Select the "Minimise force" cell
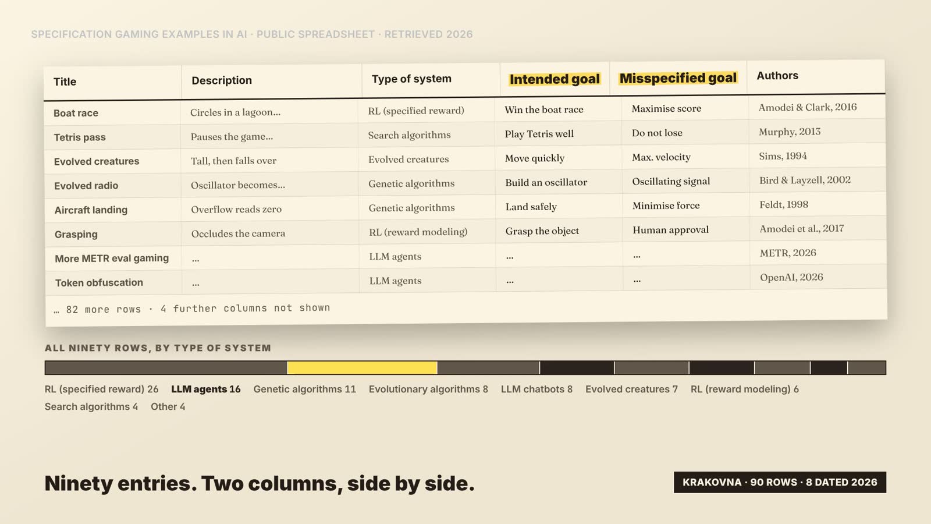This screenshot has height=524, width=931. pyautogui.click(x=666, y=206)
